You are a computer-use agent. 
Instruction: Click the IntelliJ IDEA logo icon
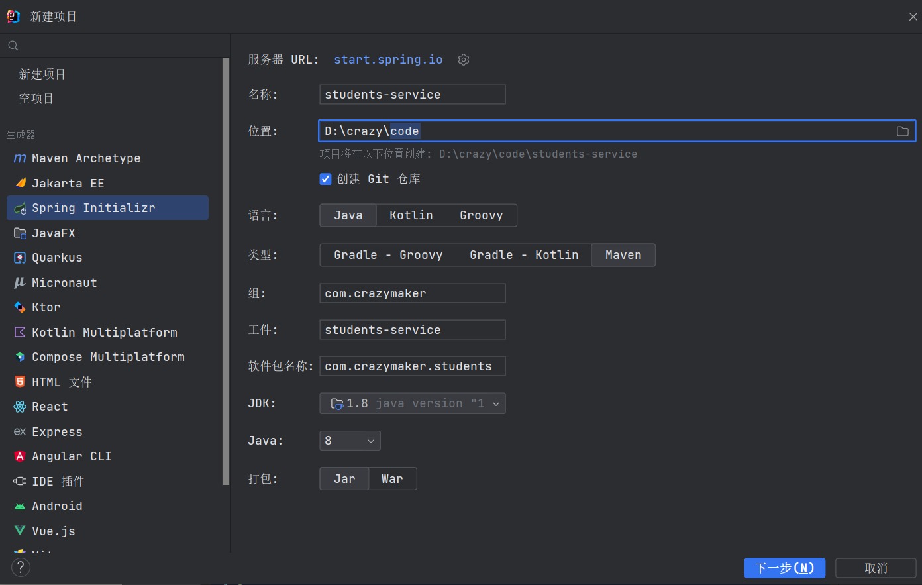(x=13, y=17)
